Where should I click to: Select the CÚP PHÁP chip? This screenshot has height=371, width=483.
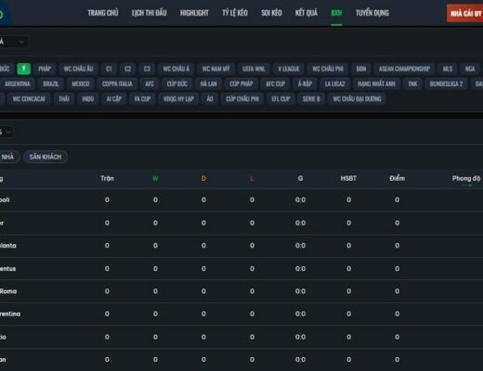click(241, 83)
